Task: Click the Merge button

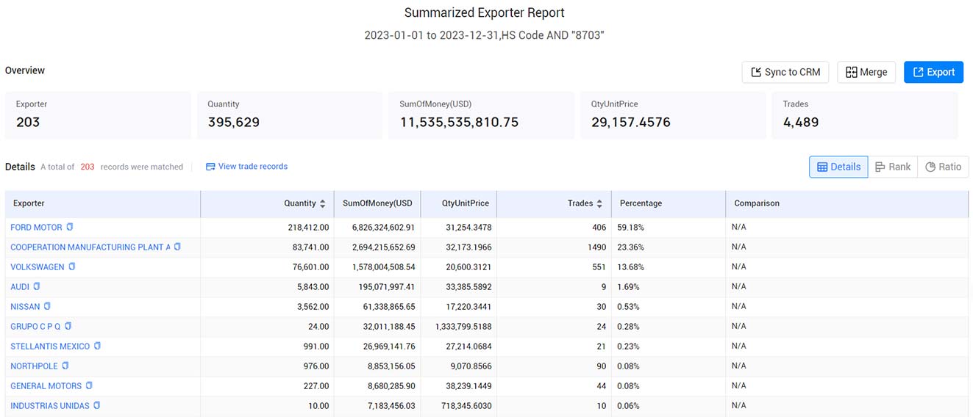Action: [866, 72]
